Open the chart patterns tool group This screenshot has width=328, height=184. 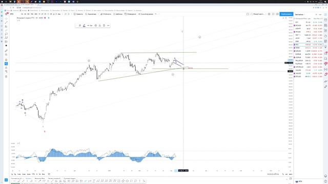tap(6, 38)
